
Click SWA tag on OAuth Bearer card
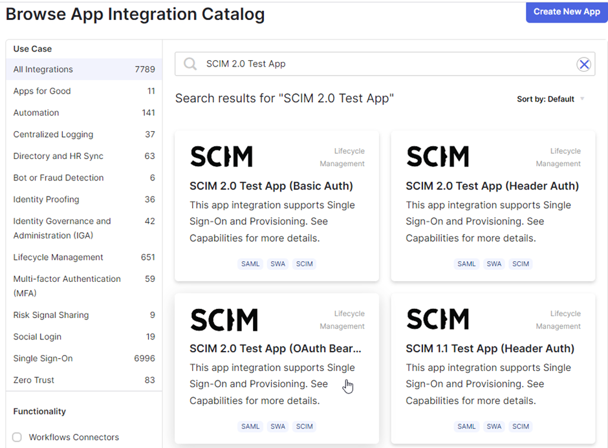pos(277,427)
